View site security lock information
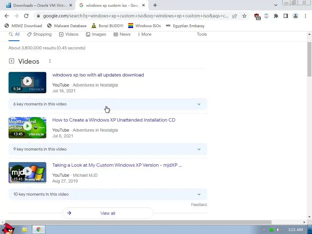Viewport: 312px width, 234px height. (x=38, y=16)
